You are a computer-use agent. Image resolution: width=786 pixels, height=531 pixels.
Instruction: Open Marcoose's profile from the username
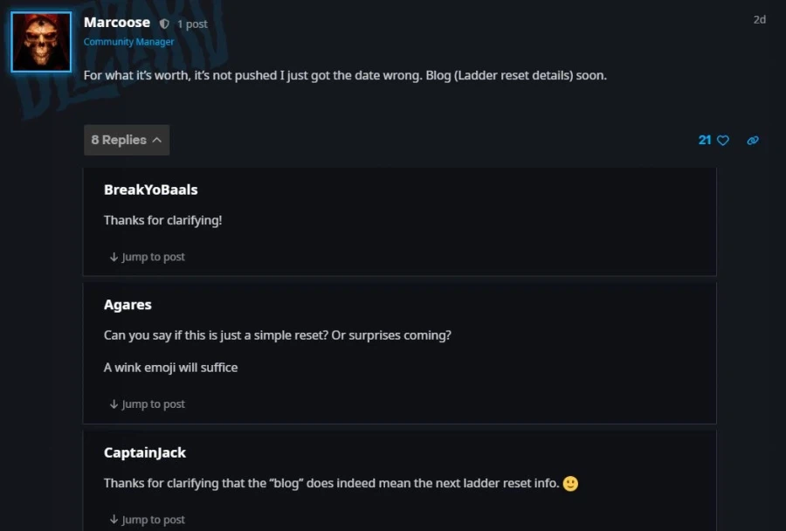pos(117,23)
